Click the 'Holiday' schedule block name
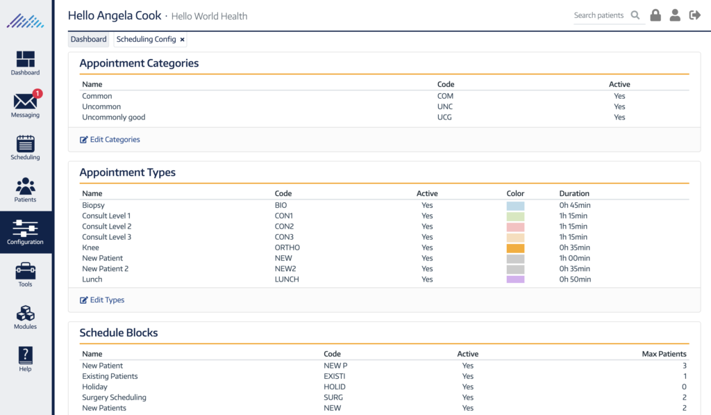 (94, 387)
